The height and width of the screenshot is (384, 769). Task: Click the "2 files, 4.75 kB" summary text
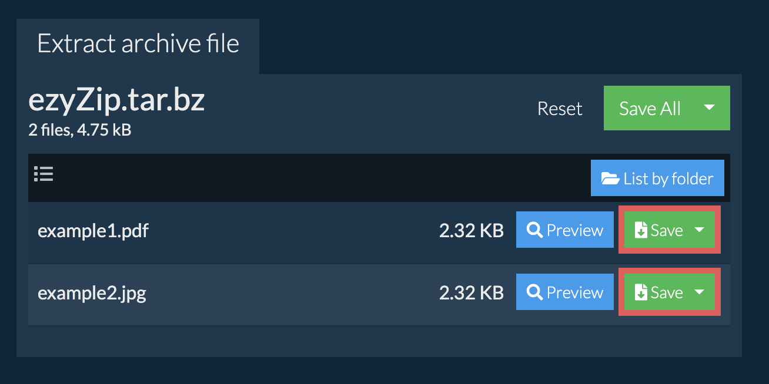(x=79, y=130)
